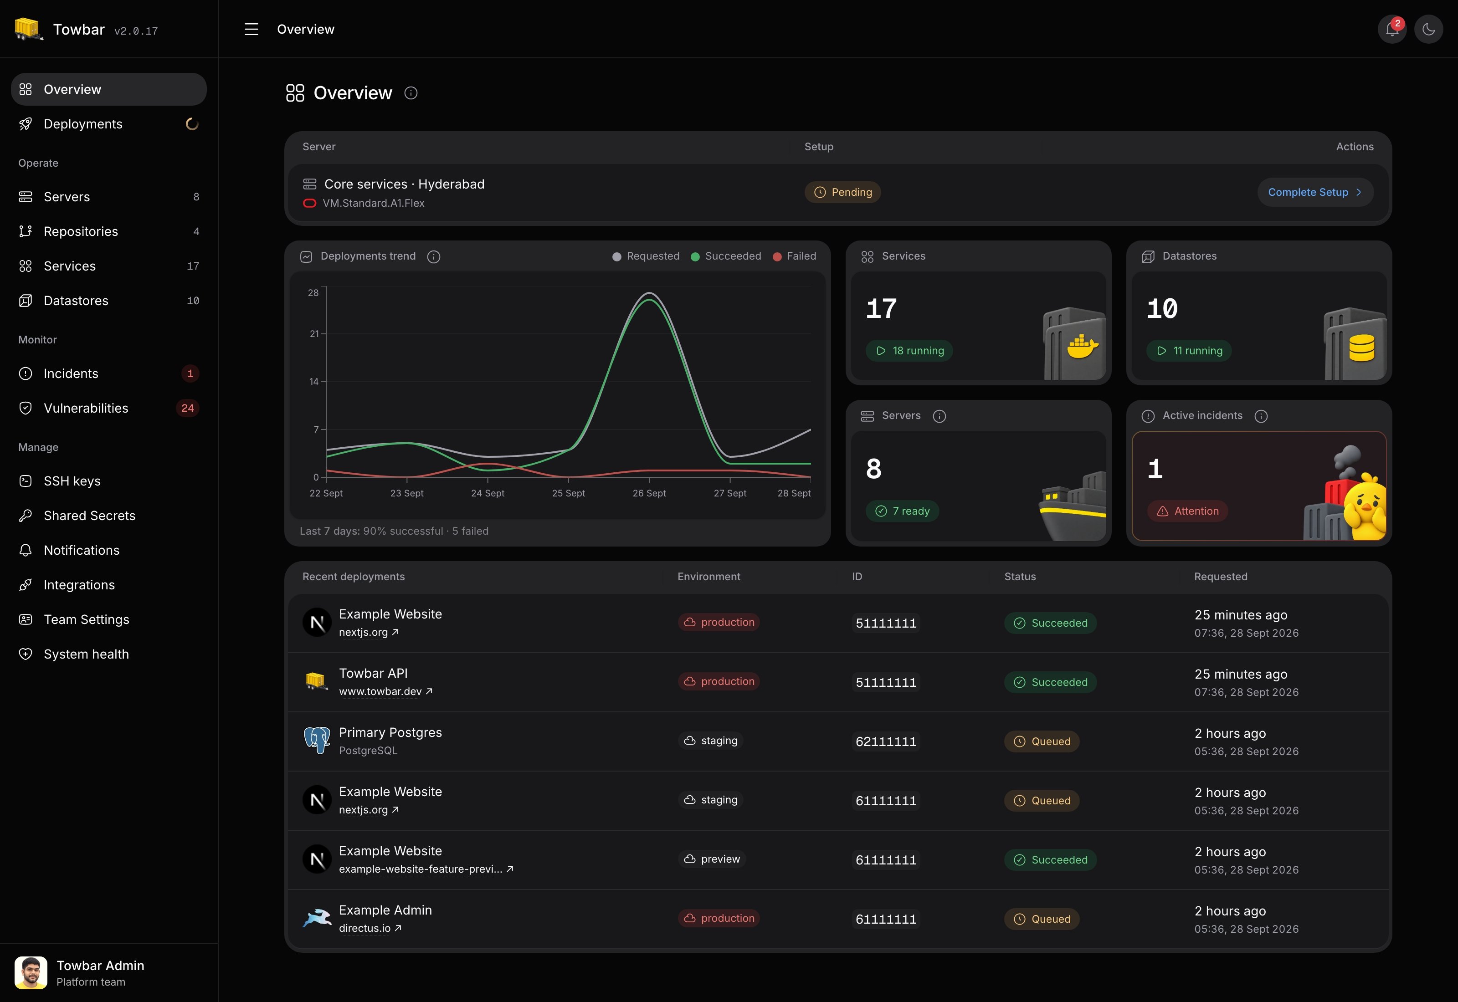Image resolution: width=1458 pixels, height=1002 pixels.
Task: Open Shared Secrets in the sidebar
Action: (x=108, y=516)
